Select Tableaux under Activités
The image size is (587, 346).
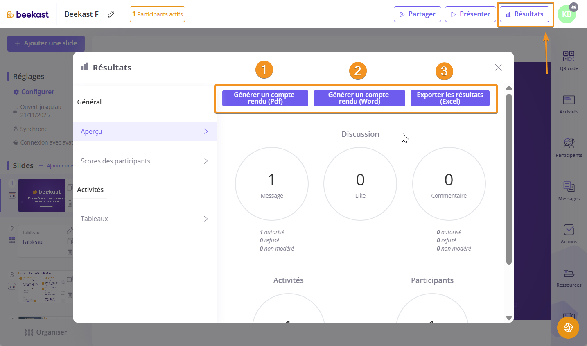pyautogui.click(x=95, y=219)
